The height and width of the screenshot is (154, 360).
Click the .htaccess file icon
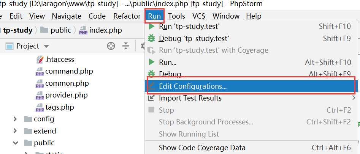pyautogui.click(x=40, y=60)
